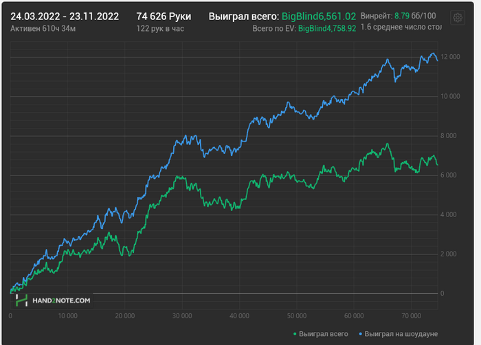Click the '60 000' X-axis label
The image size is (481, 345).
(354, 316)
